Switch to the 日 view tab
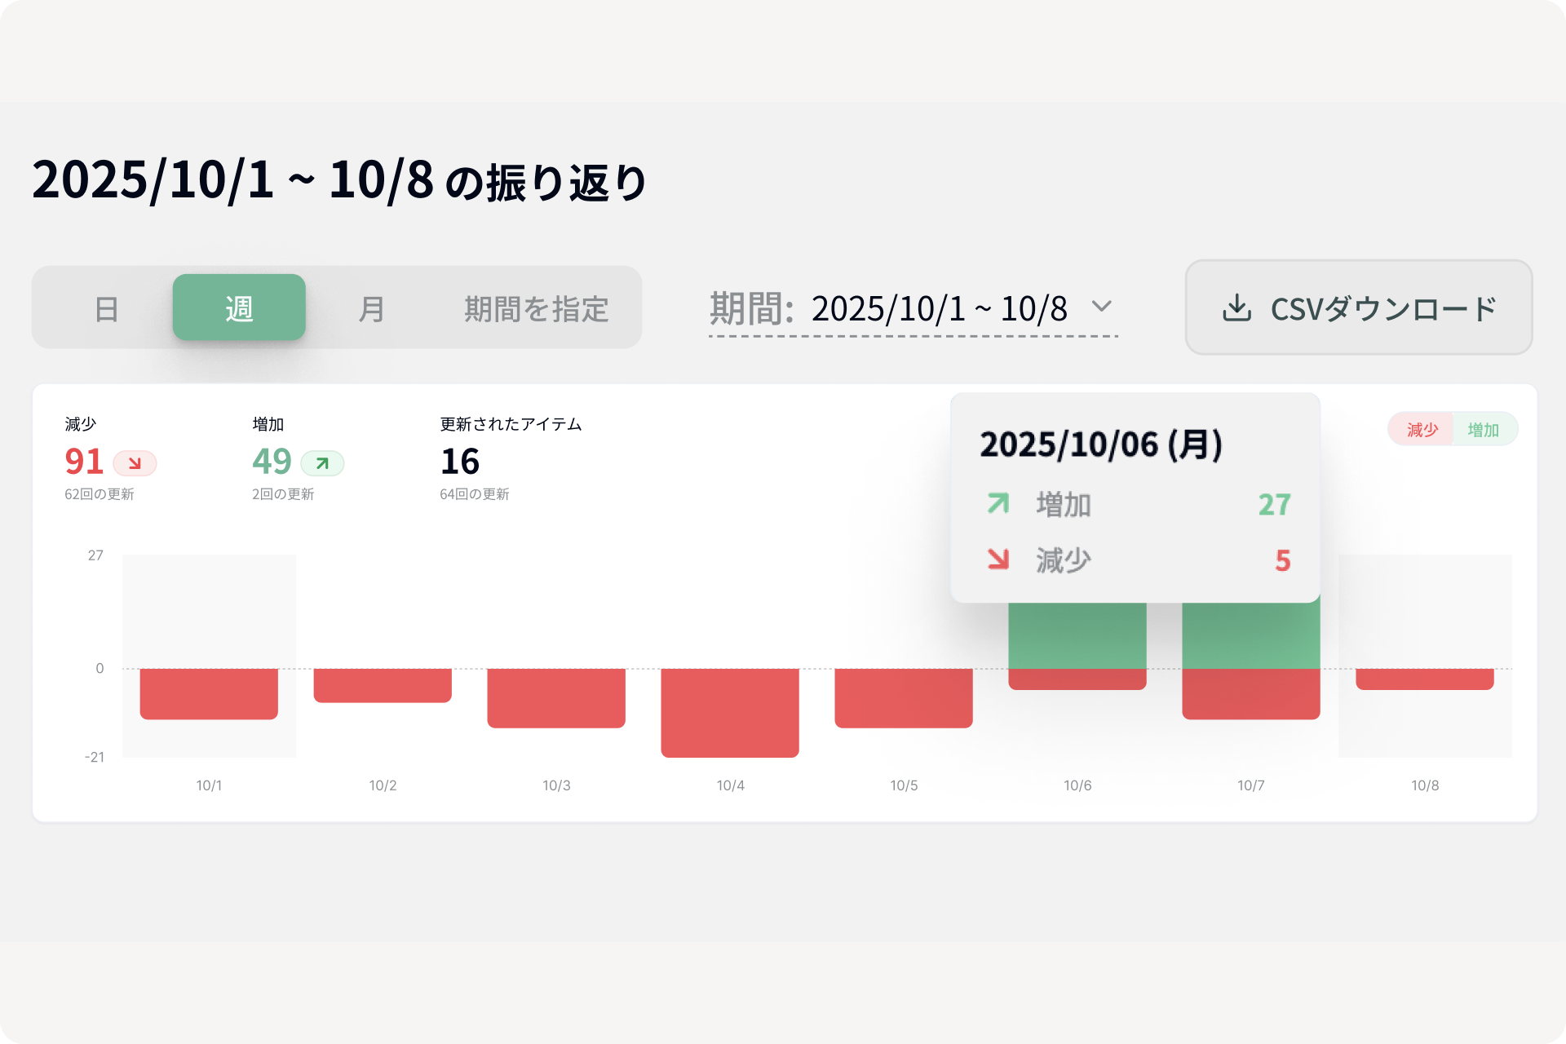Screen dimensions: 1566x1044 [107, 309]
